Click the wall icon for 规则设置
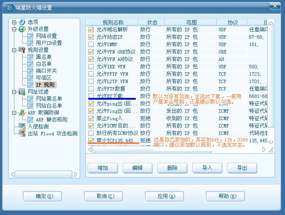This screenshot has width=285, height=215. [22, 50]
